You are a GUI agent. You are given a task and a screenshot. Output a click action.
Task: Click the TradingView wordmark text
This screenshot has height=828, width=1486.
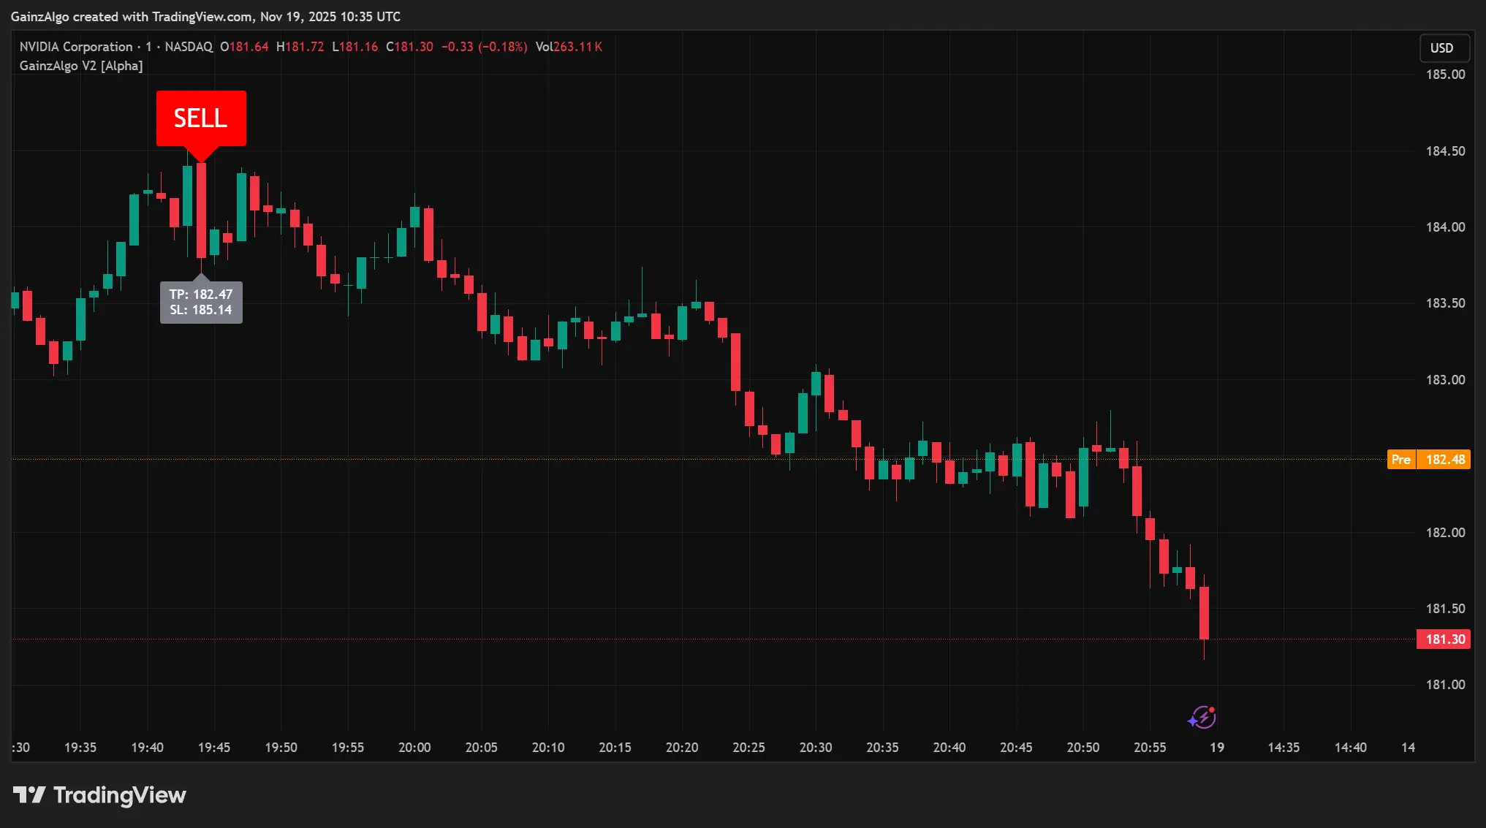pos(120,795)
